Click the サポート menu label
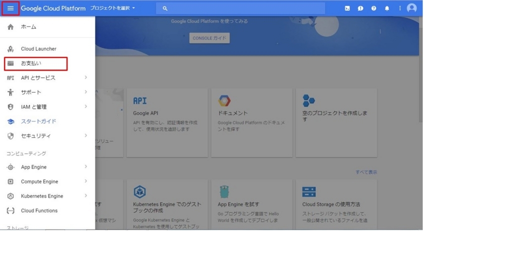The height and width of the screenshot is (279, 512). 31,92
